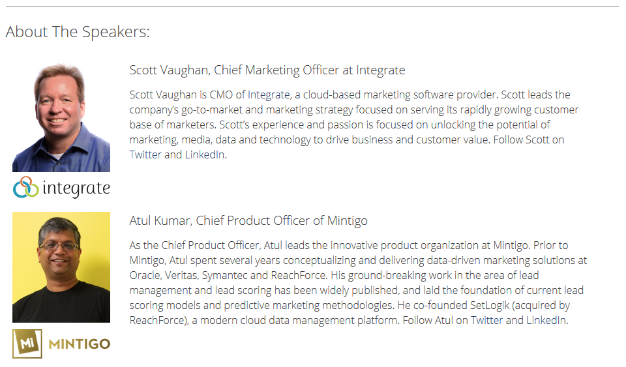Screen dimensions: 626x367
Task: Open Atul Kumar's portrait photo
Action: pyautogui.click(x=61, y=267)
